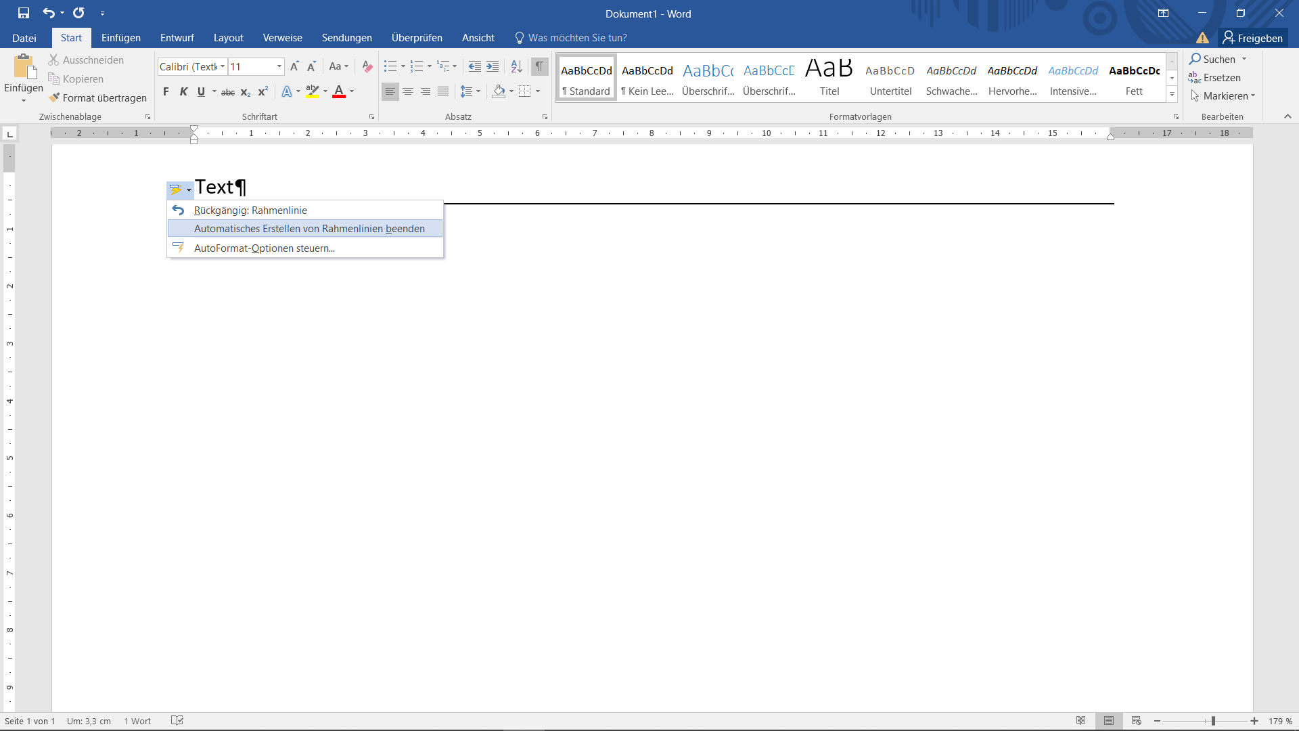Apply yellow text highlight color

coord(312,91)
